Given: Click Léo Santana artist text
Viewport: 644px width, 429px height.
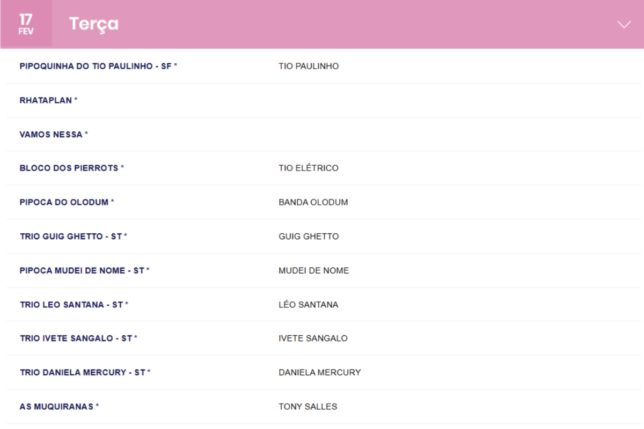Looking at the screenshot, I should tap(308, 305).
